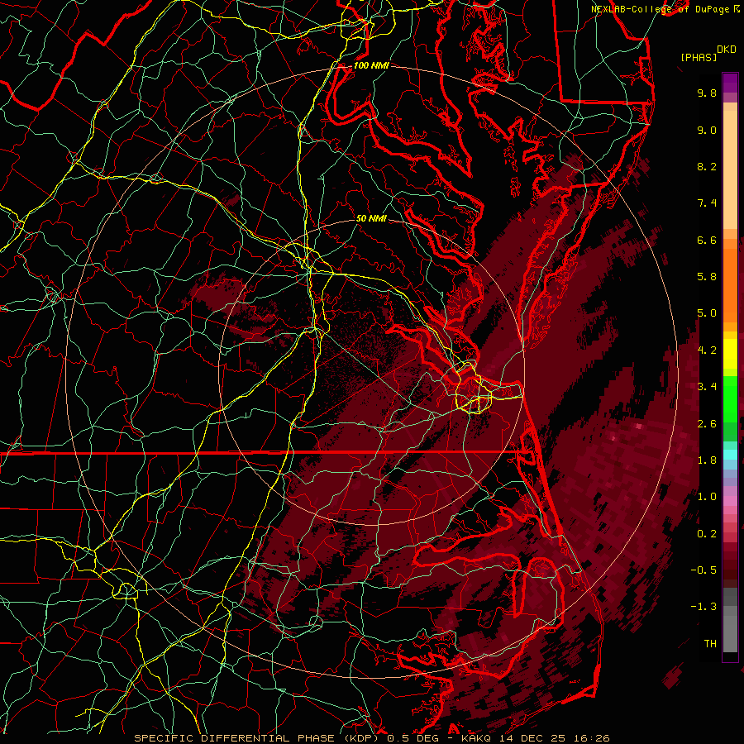Pick the purple swatch atop the color bar

[730, 83]
